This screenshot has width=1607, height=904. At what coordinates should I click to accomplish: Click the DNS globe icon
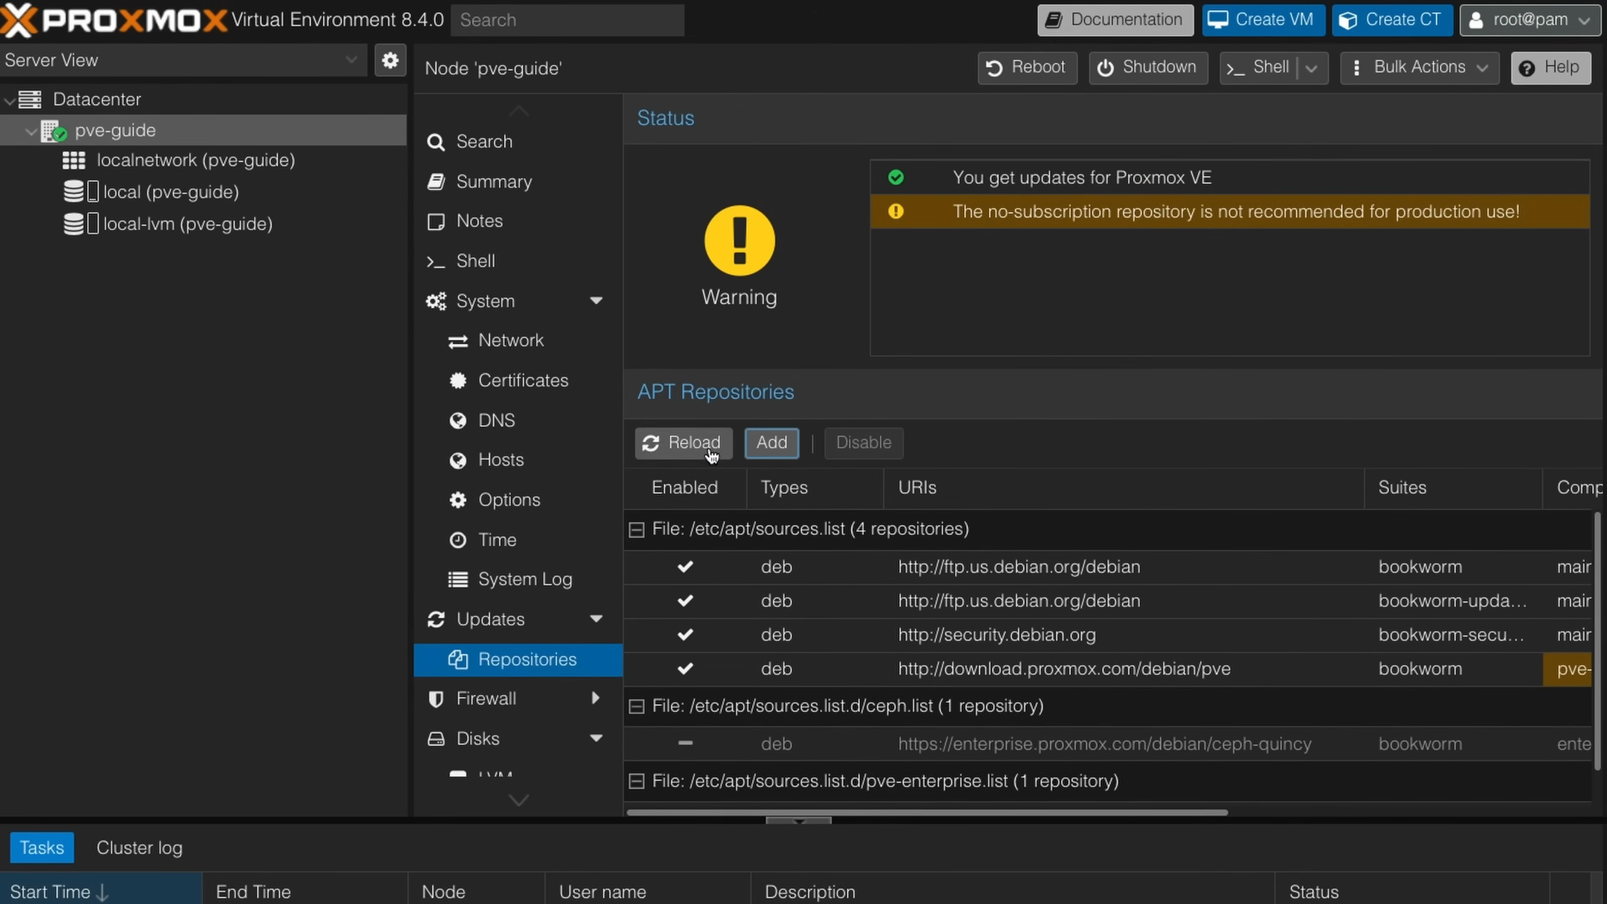[458, 421]
